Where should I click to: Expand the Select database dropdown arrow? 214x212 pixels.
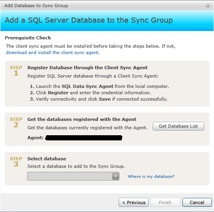[x=116, y=176]
